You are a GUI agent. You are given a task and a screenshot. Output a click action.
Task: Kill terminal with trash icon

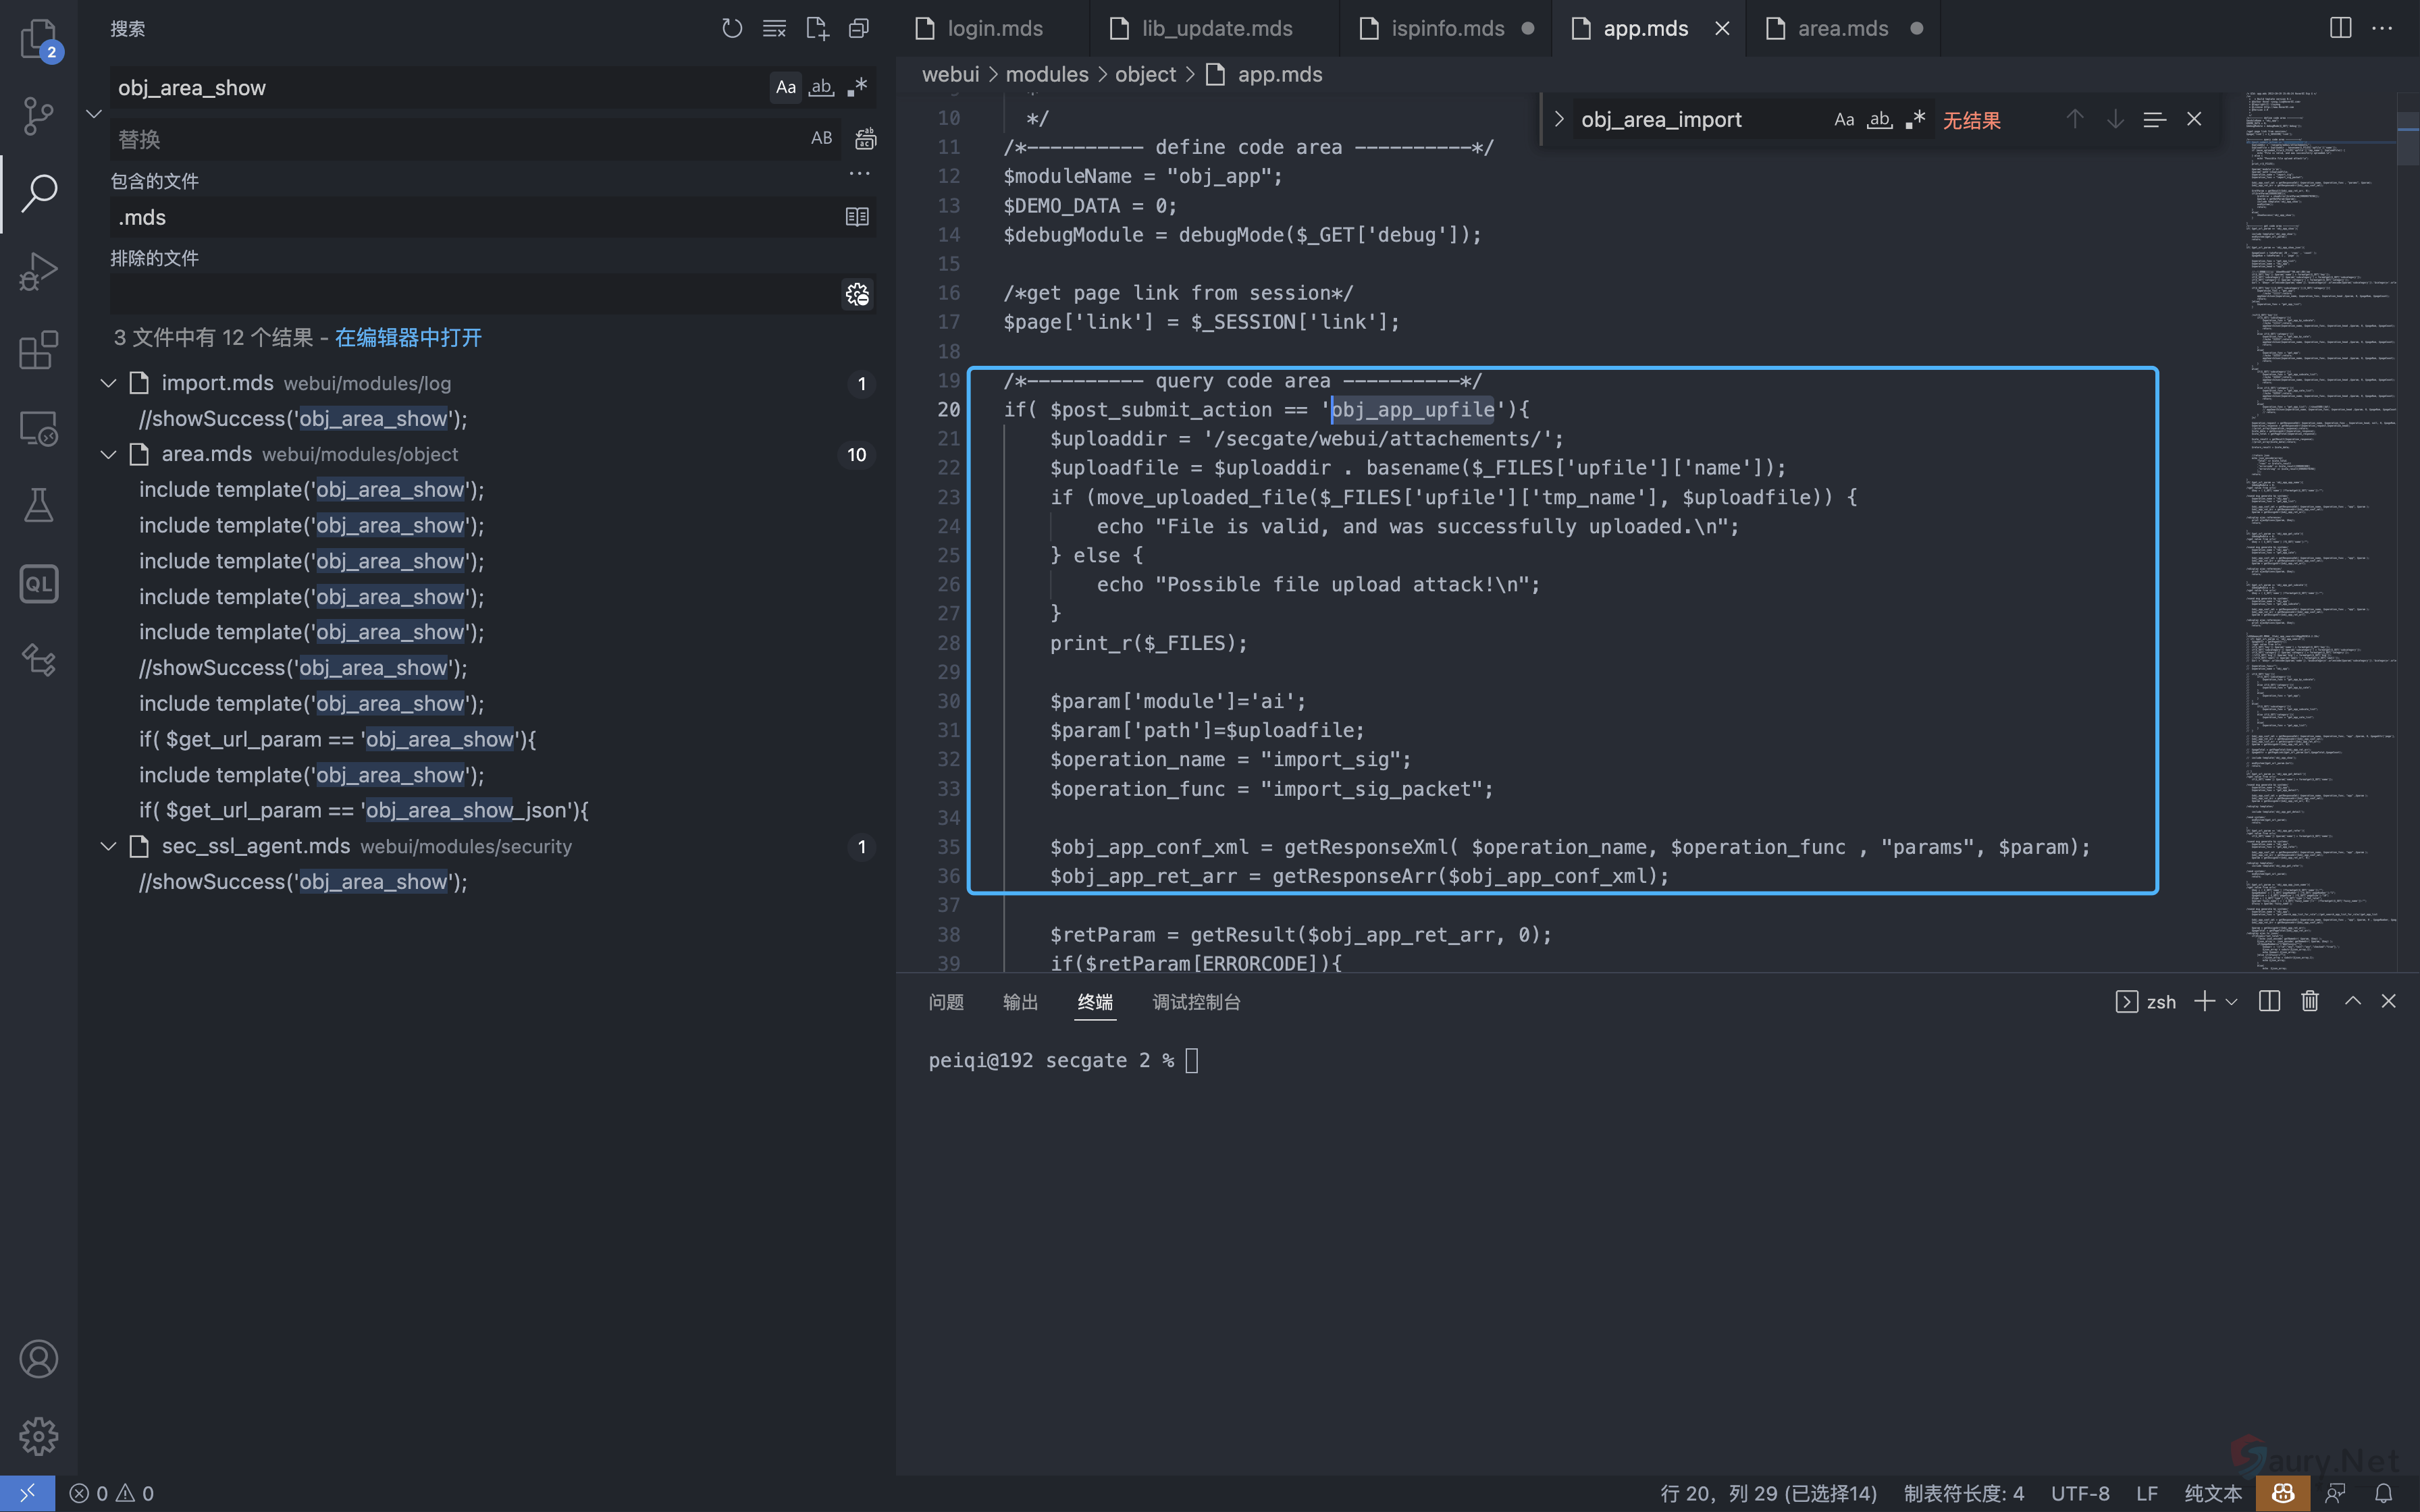2309,1001
